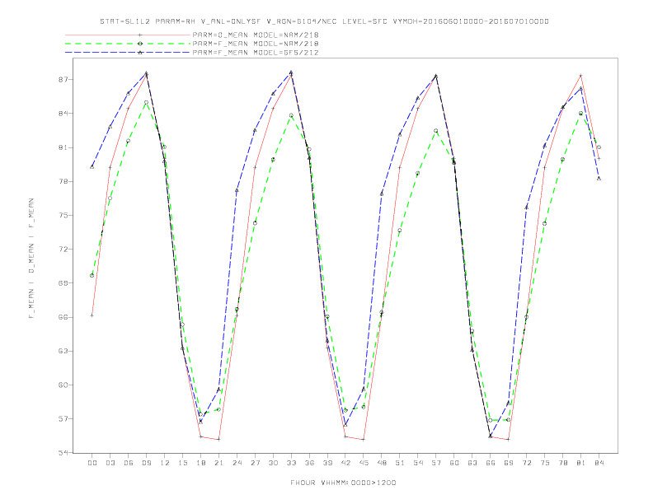Click x-axis forecast hour label 81
This screenshot has width=653, height=504.
[581, 463]
